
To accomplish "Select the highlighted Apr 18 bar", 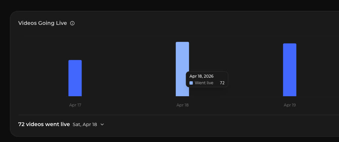I will pyautogui.click(x=182, y=69).
